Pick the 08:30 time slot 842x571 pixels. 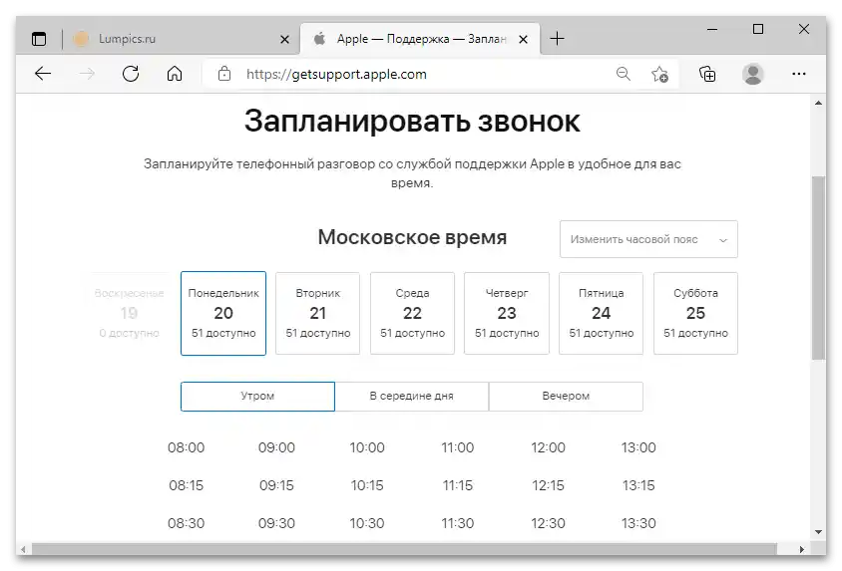[186, 523]
